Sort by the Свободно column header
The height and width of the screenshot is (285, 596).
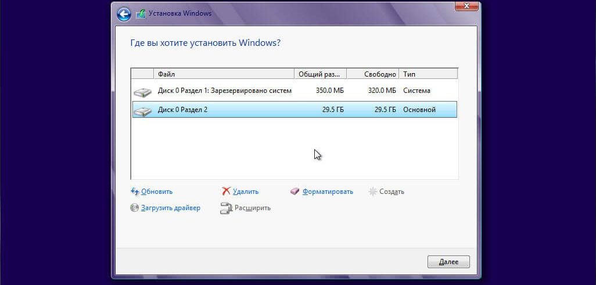[373, 74]
